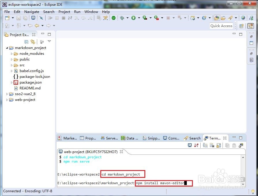Click the Suspend debug icon
The width and height of the screenshot is (258, 196).
(57, 18)
